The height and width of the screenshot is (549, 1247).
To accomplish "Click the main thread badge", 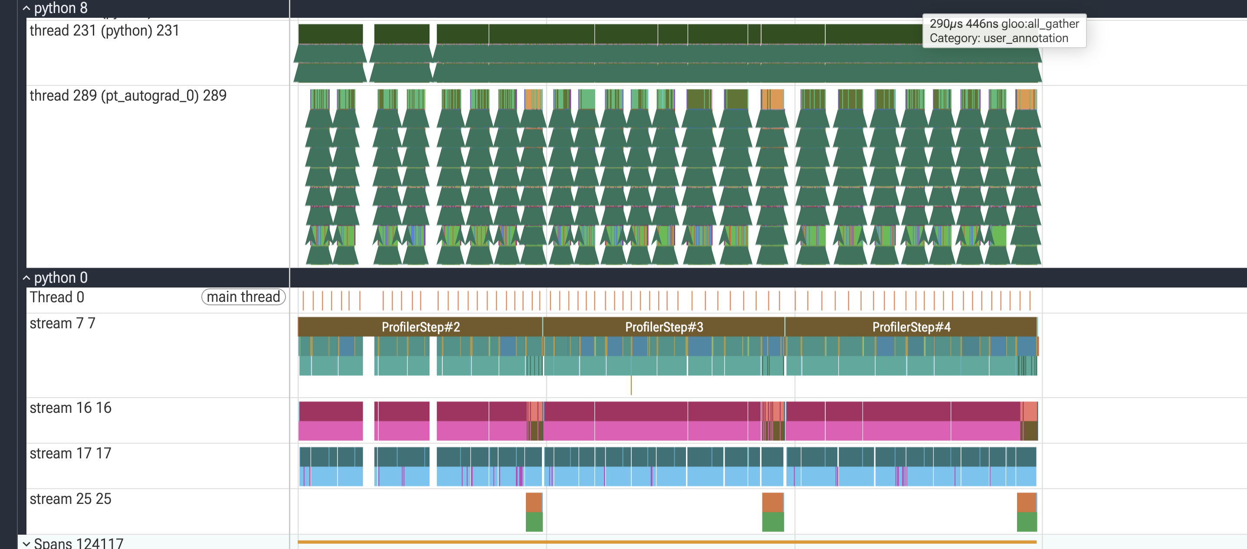I will pyautogui.click(x=243, y=297).
